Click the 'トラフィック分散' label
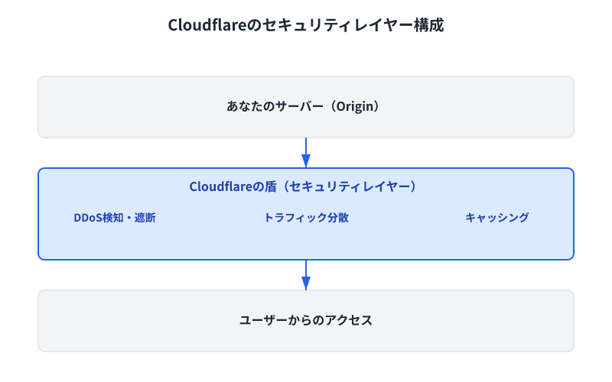This screenshot has height=382, width=612. pos(306,218)
